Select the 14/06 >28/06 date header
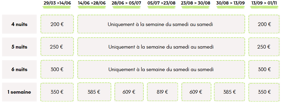This screenshot has width=282, height=104. pos(92,3)
